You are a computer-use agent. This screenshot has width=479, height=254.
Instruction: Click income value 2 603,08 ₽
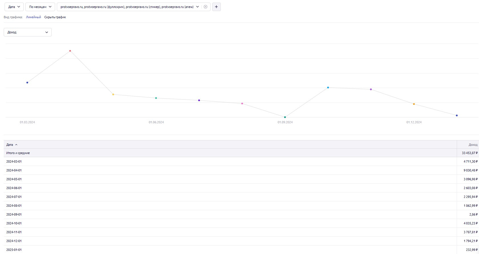pyautogui.click(x=470, y=188)
